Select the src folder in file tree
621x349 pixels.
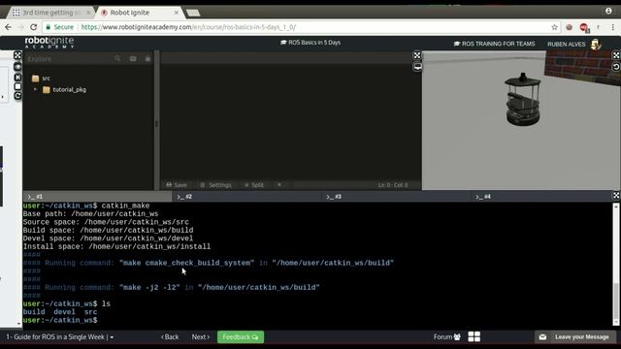click(41, 79)
